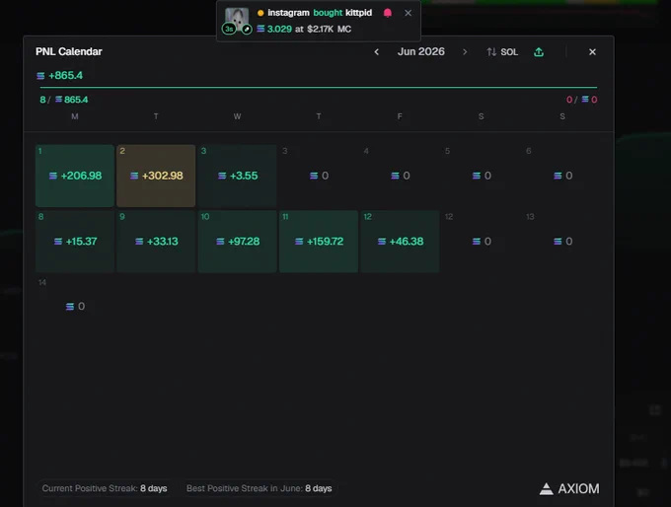The image size is (671, 507).
Task: Toggle the SOL currency display
Action: tap(502, 51)
